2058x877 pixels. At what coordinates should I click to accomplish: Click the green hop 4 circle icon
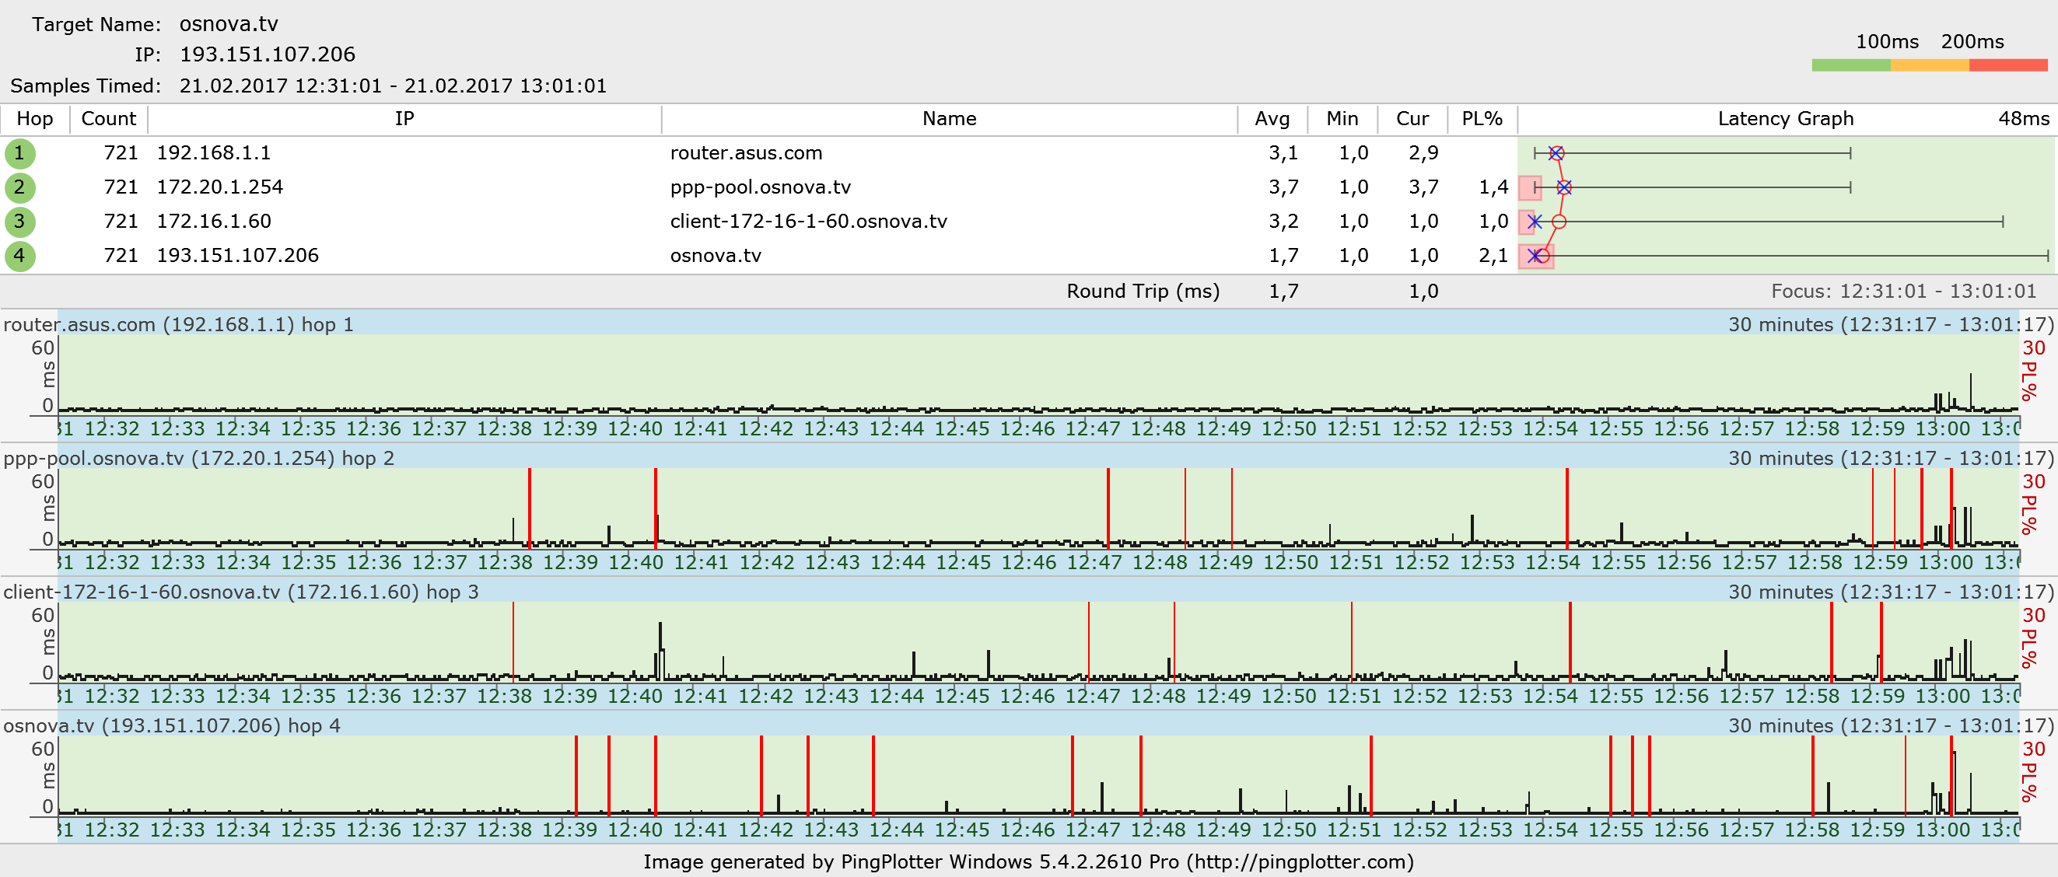coord(19,257)
